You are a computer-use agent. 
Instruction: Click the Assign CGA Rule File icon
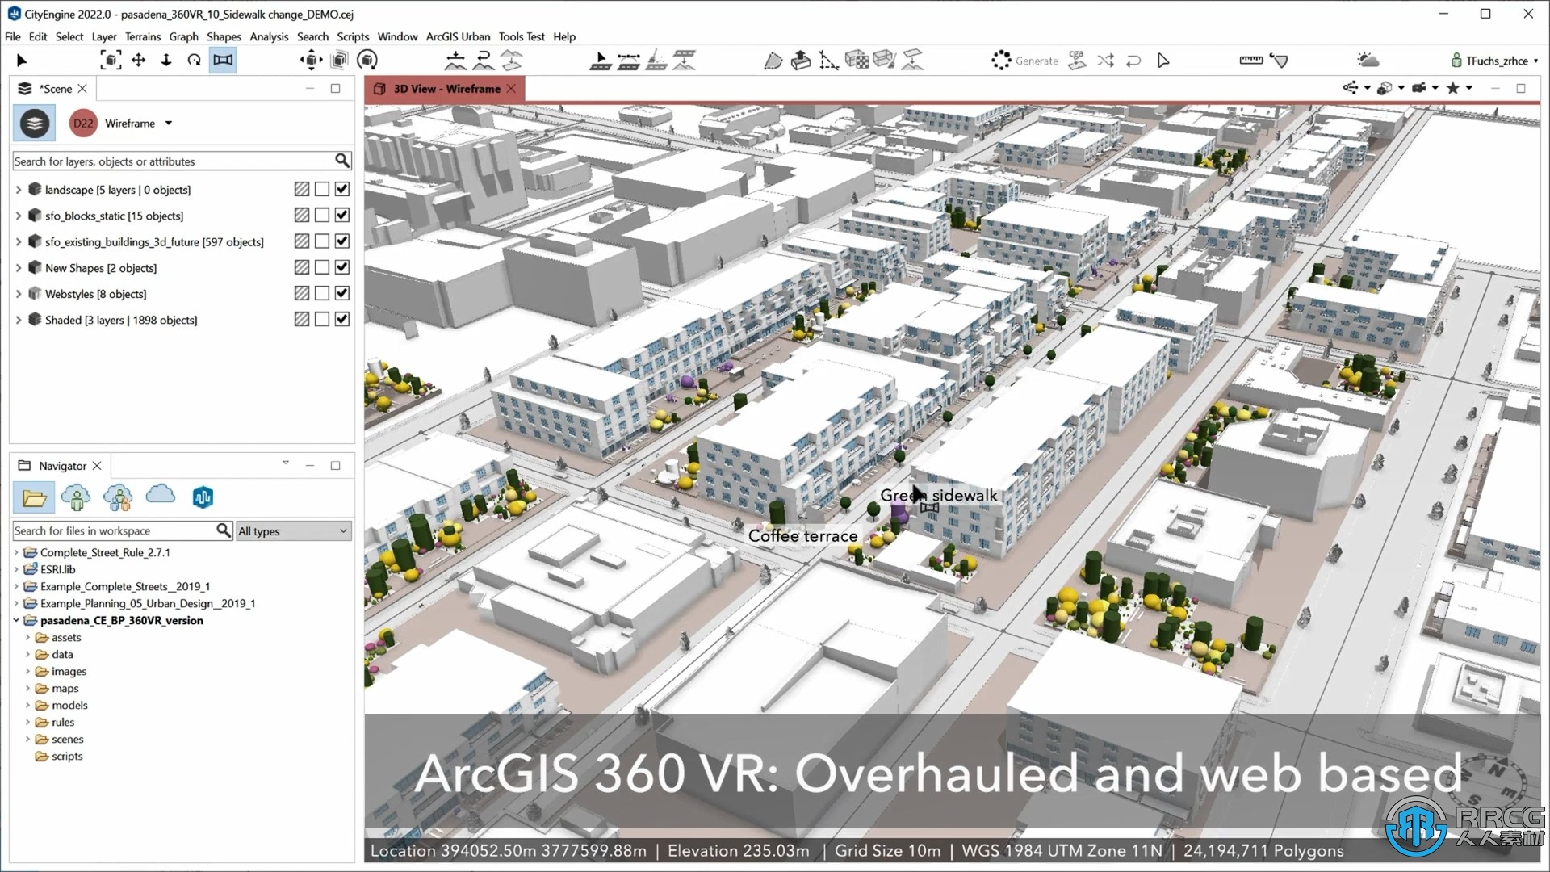point(1077,61)
